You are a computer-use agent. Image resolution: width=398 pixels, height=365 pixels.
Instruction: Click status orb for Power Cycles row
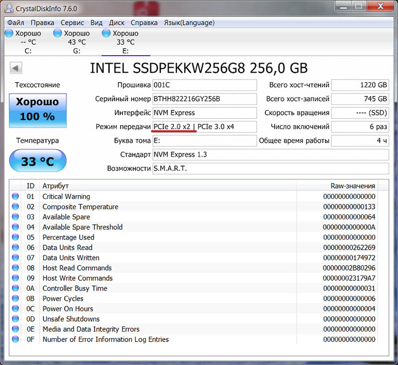coord(15,298)
